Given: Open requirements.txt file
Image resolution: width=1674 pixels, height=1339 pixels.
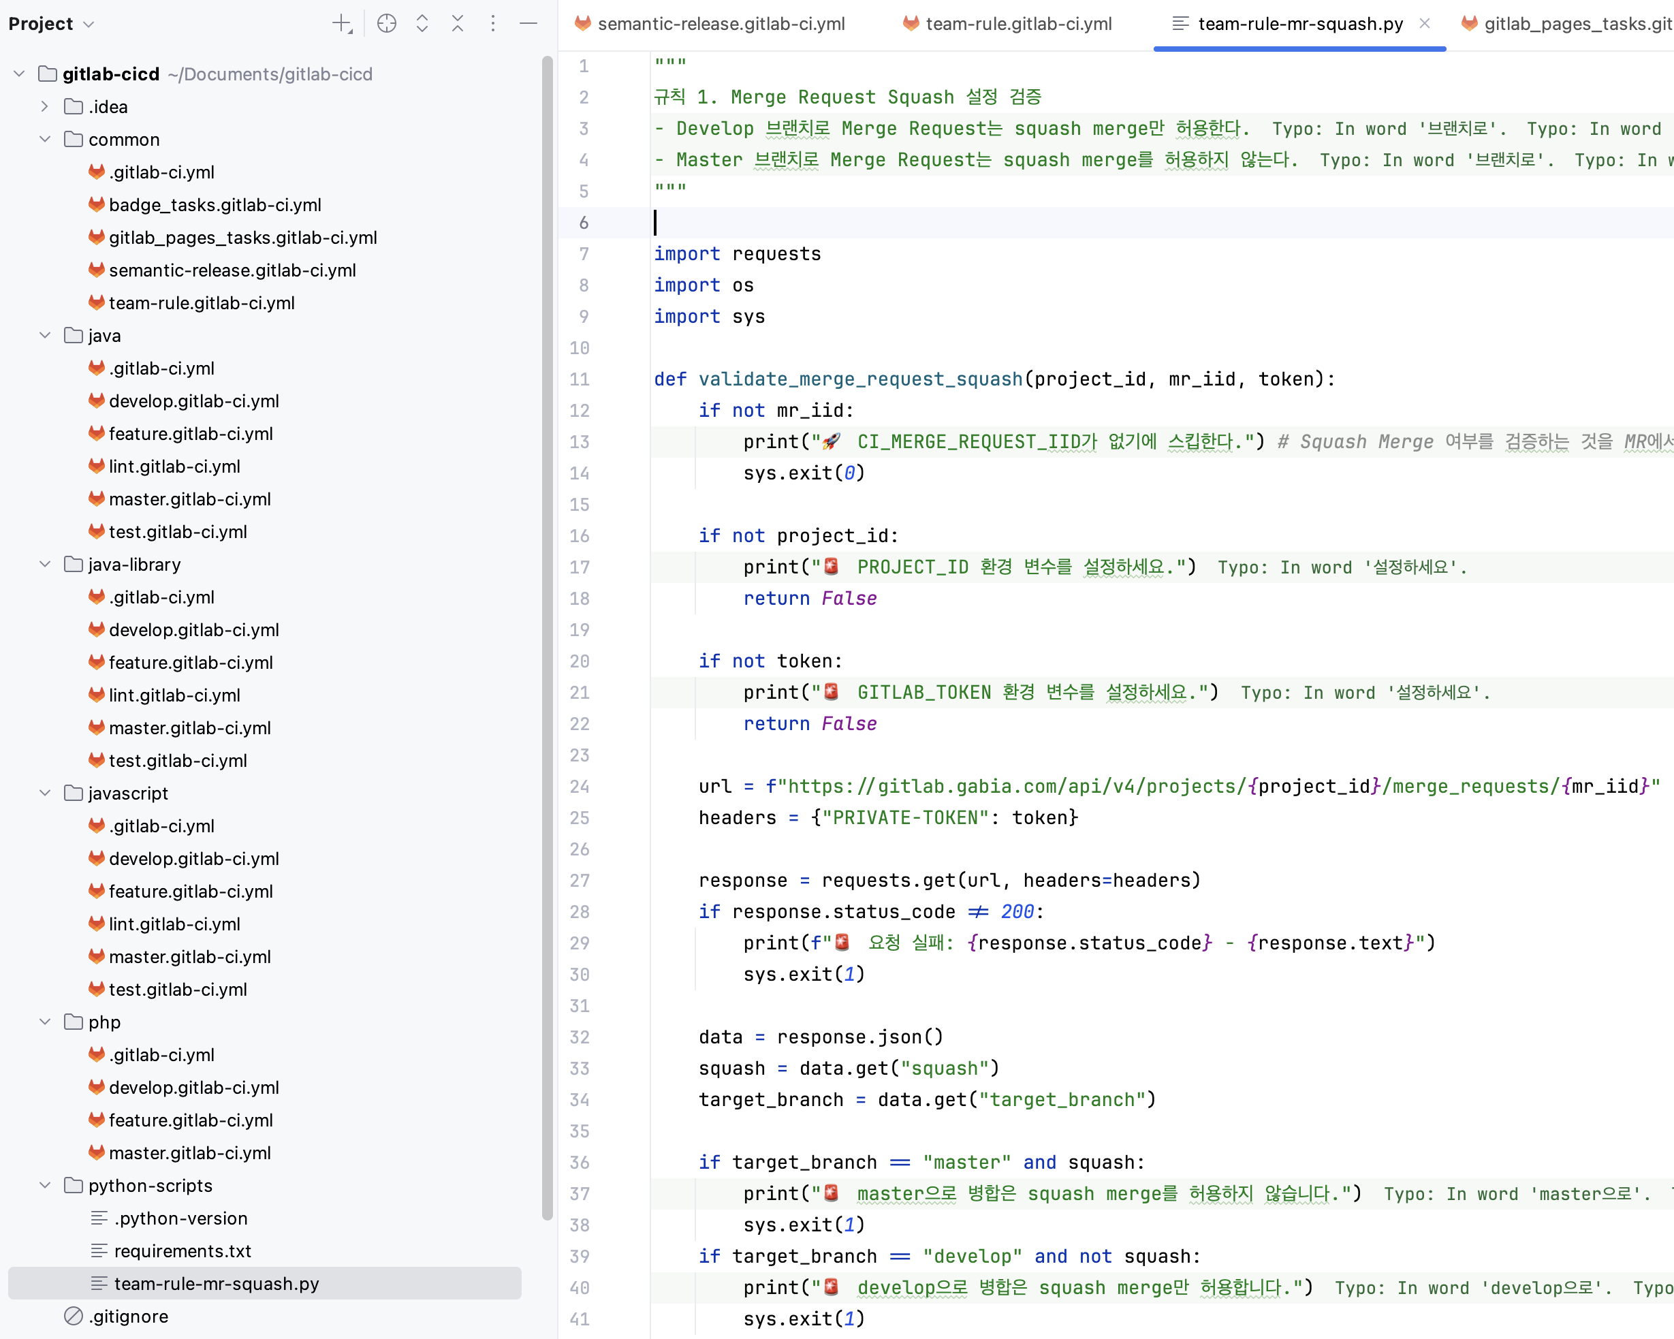Looking at the screenshot, I should pyautogui.click(x=182, y=1250).
